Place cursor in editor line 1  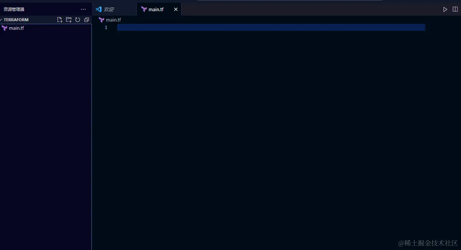click(271, 28)
